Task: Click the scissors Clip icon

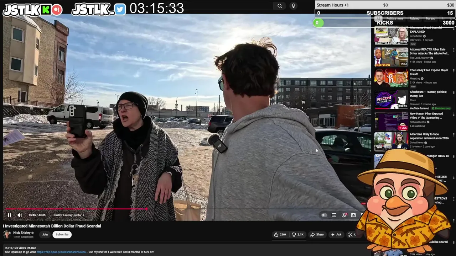Action: pyautogui.click(x=351, y=235)
